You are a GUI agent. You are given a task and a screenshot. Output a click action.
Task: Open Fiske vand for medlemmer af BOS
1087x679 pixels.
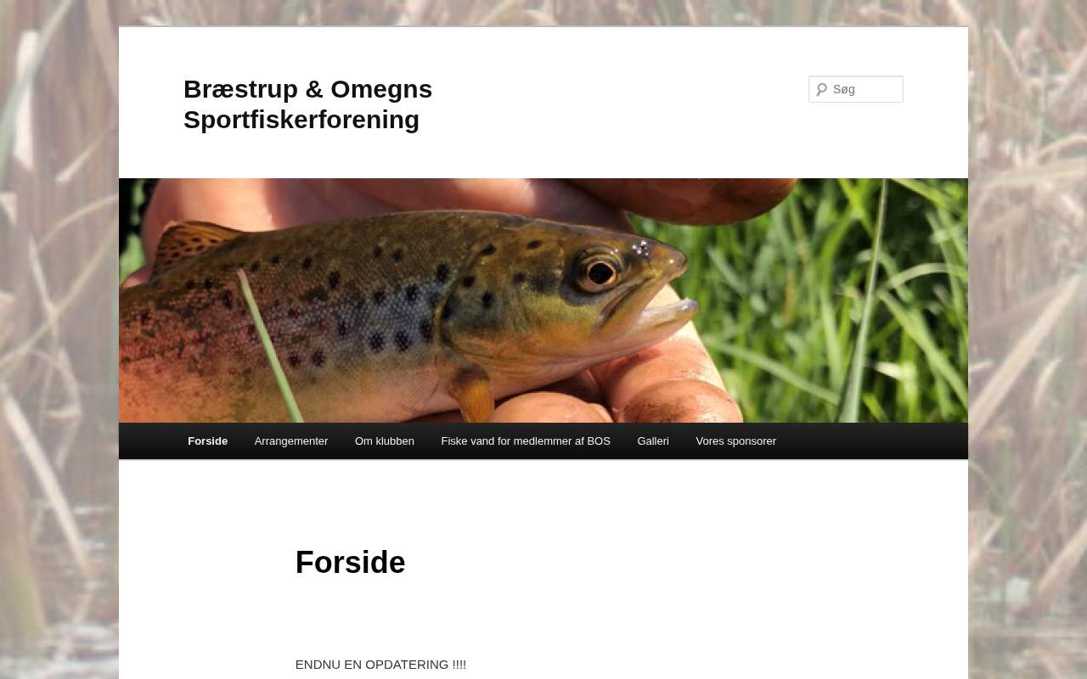(526, 441)
